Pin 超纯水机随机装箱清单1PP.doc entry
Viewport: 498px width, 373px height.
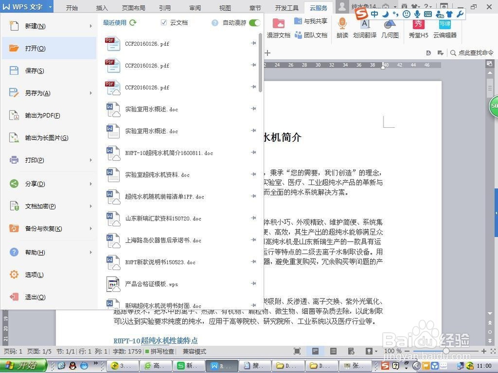pyautogui.click(x=253, y=196)
